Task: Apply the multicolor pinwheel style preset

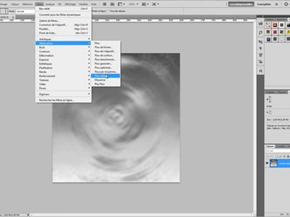Action: pyautogui.click(x=282, y=32)
